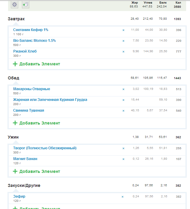Delete the Ржаной Хлеб entry via ×
The image size is (190, 209).
(123, 52)
